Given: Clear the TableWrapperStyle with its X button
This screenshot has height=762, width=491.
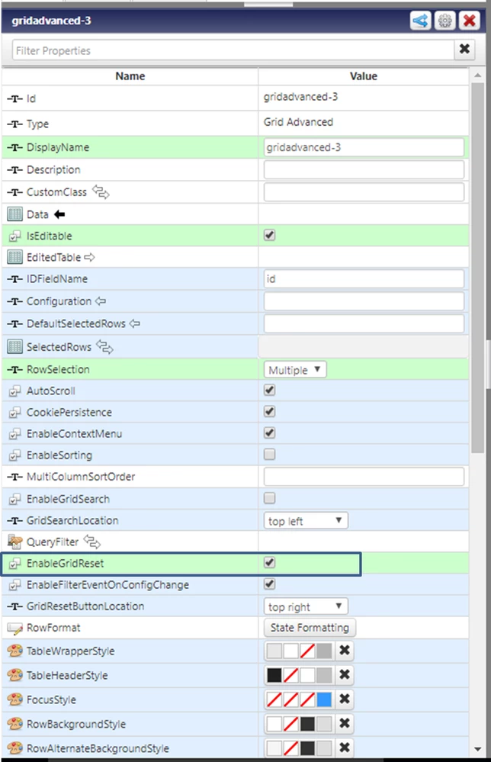Looking at the screenshot, I should [x=345, y=650].
